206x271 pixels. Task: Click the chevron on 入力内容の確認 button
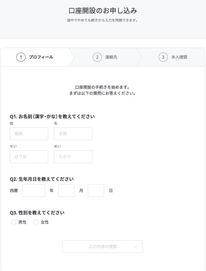(x=135, y=247)
